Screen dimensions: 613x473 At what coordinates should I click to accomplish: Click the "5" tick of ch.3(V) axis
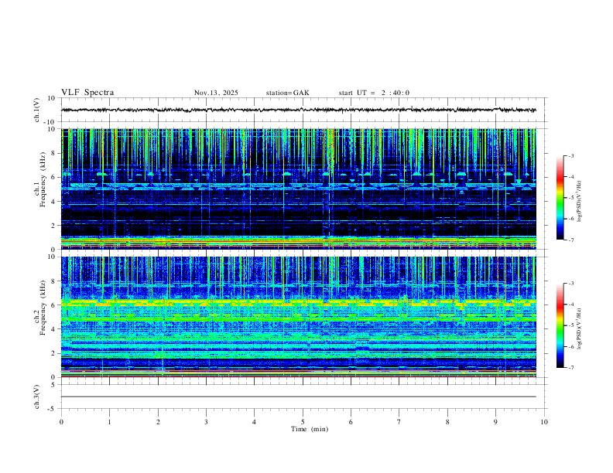tap(54, 384)
